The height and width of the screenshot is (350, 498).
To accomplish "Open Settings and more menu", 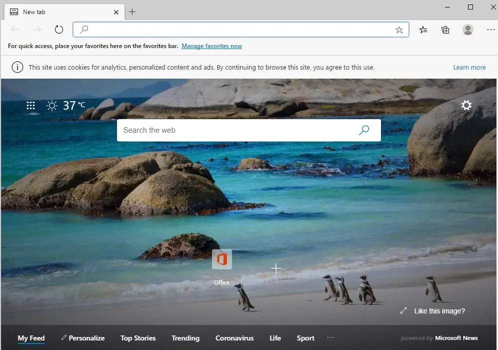I will coord(490,30).
